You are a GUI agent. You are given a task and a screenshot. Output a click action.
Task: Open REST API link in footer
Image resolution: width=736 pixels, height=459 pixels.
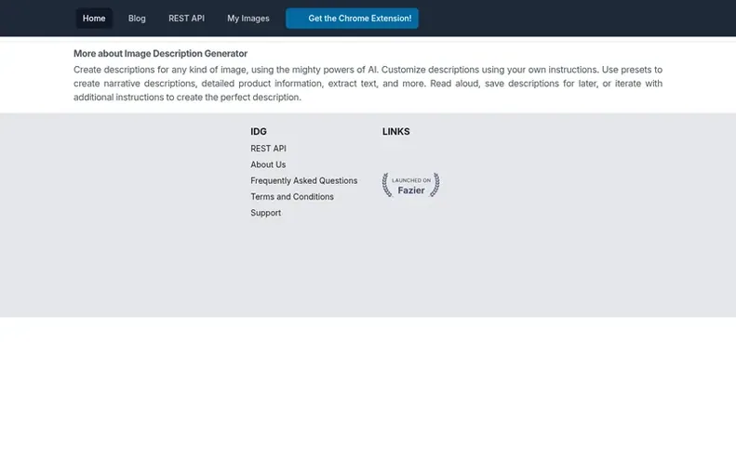coord(268,149)
